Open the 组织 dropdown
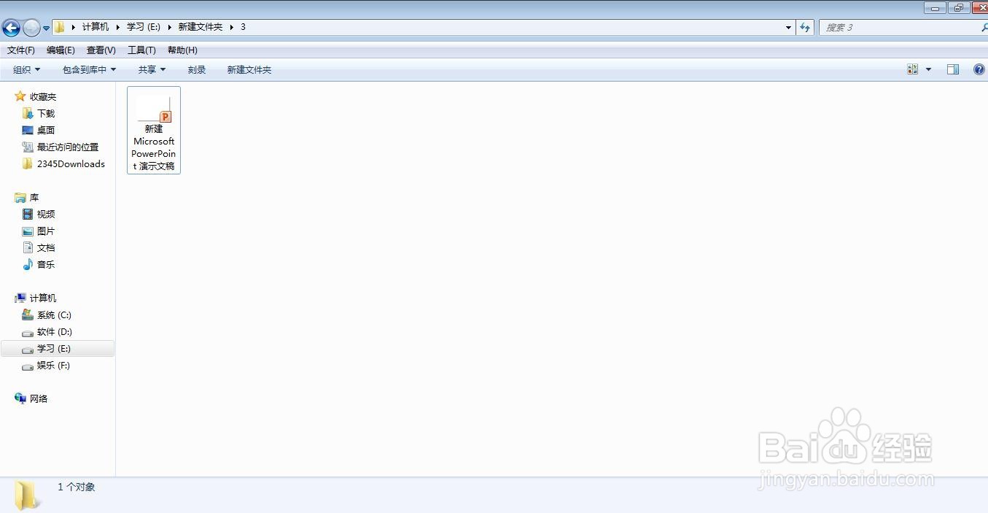This screenshot has height=513, width=988. [x=27, y=70]
